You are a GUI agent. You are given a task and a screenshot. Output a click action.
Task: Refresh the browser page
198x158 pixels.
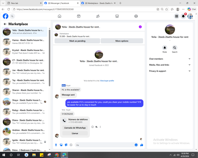tap(9, 9)
